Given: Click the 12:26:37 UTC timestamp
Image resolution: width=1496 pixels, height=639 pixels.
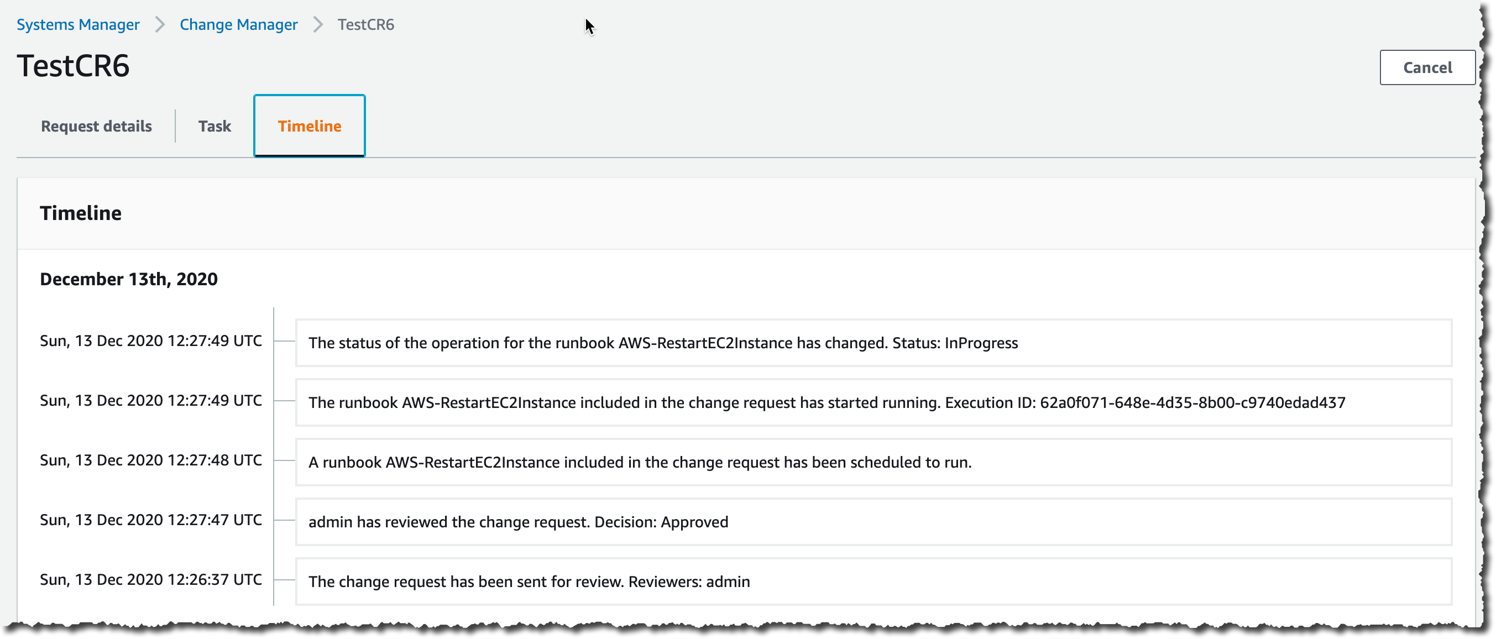Looking at the screenshot, I should [150, 579].
